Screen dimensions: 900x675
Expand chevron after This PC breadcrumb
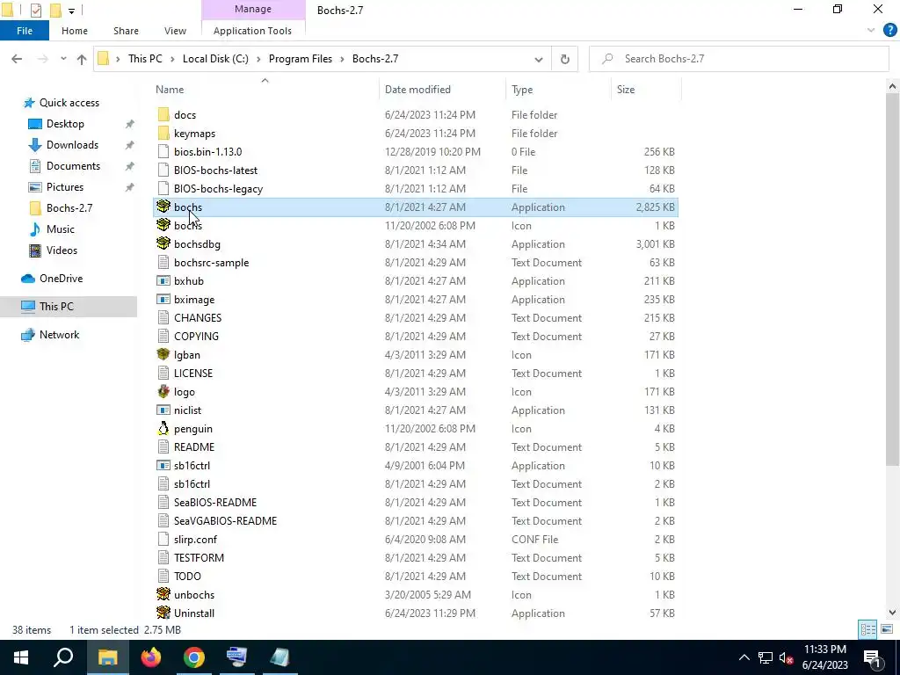(x=172, y=59)
